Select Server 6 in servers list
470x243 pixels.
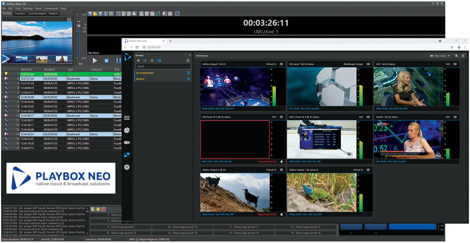(162, 79)
